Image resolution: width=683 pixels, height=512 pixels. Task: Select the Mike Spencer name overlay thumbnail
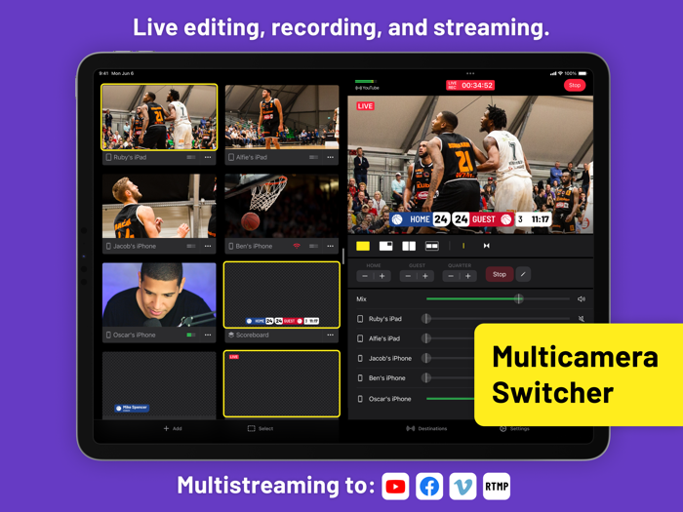pos(159,385)
